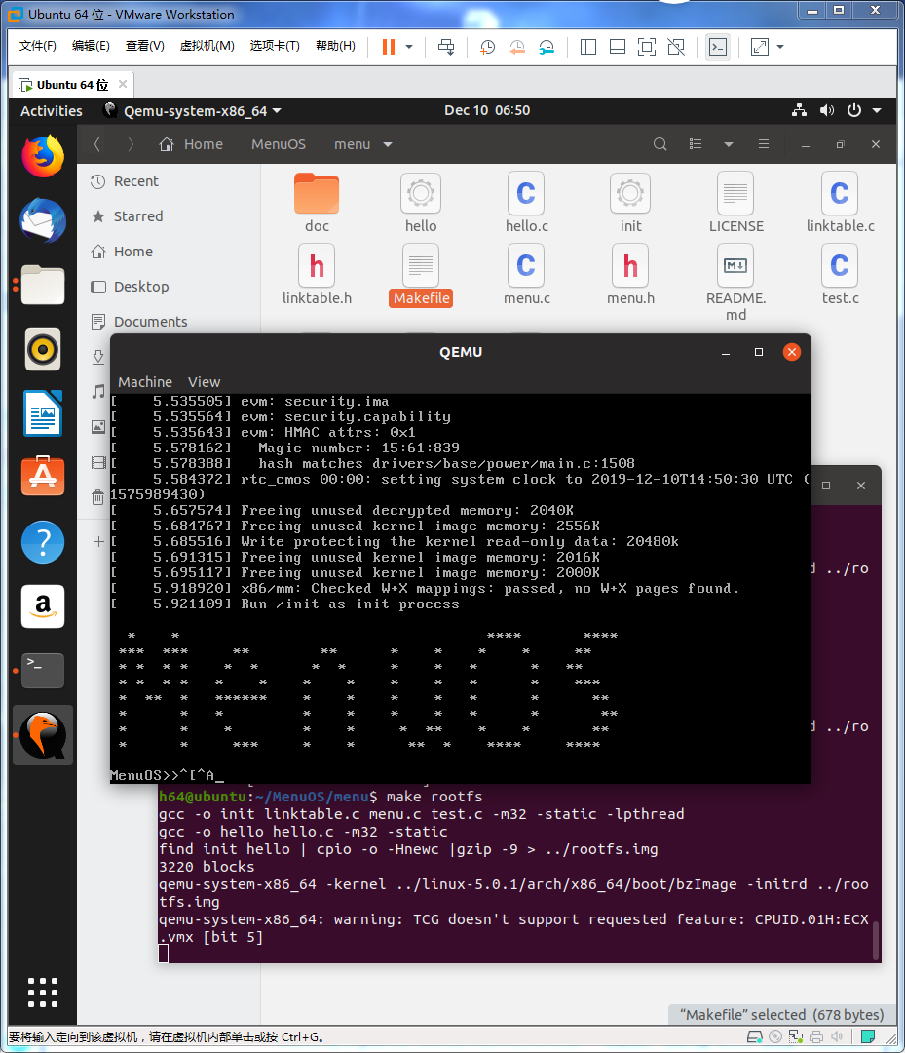
Task: Select the doc folder
Action: (317, 203)
